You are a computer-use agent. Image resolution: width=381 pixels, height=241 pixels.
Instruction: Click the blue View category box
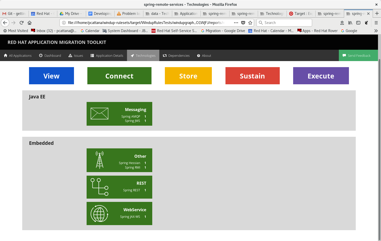pos(52,76)
